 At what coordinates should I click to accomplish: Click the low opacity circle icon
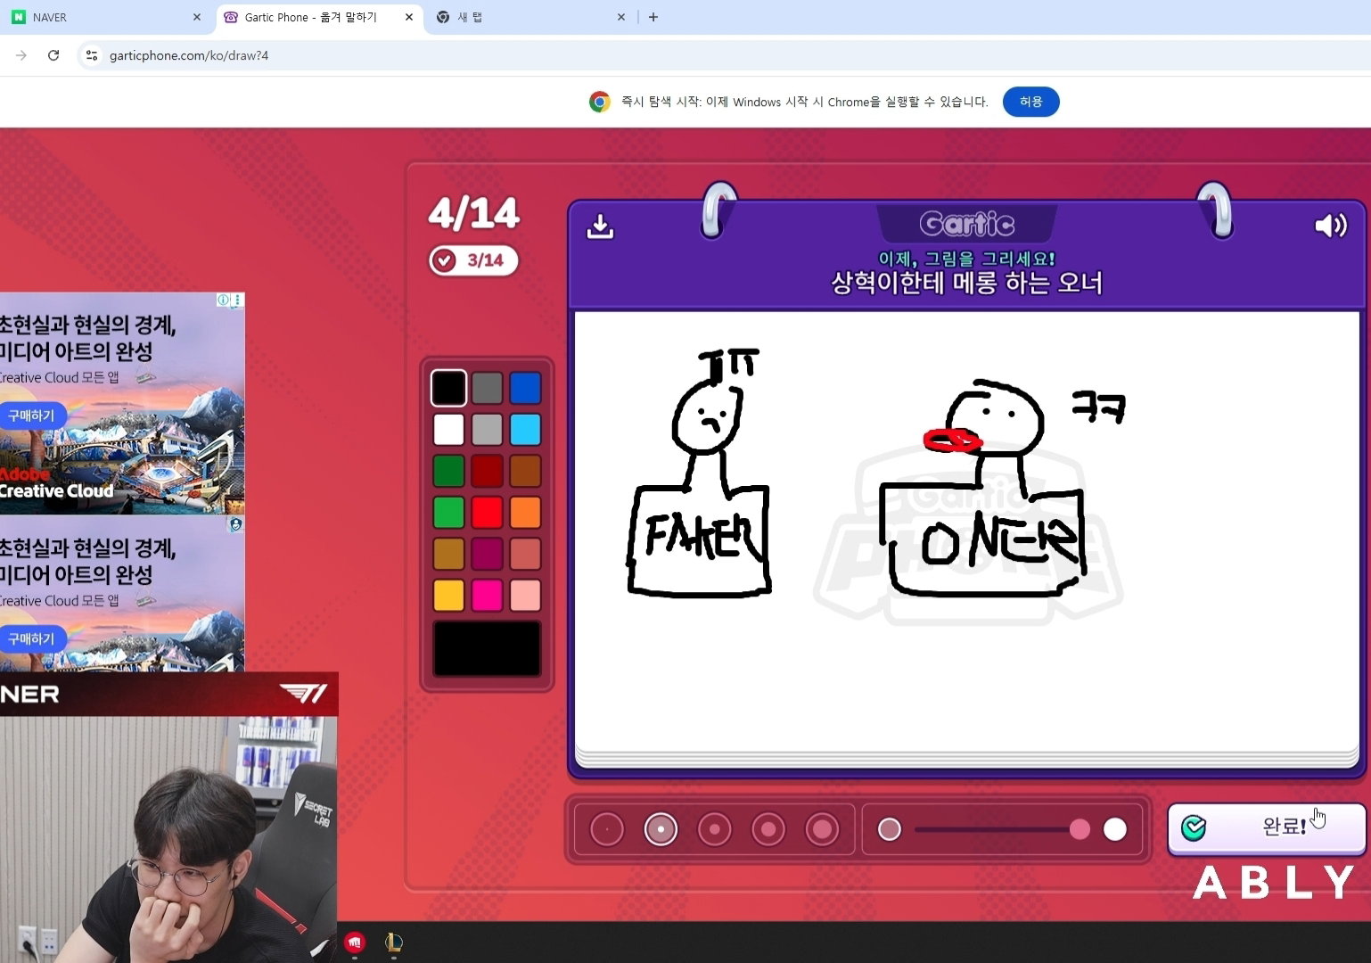coord(889,829)
